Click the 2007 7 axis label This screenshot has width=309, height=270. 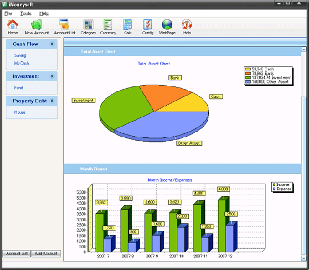point(103,256)
